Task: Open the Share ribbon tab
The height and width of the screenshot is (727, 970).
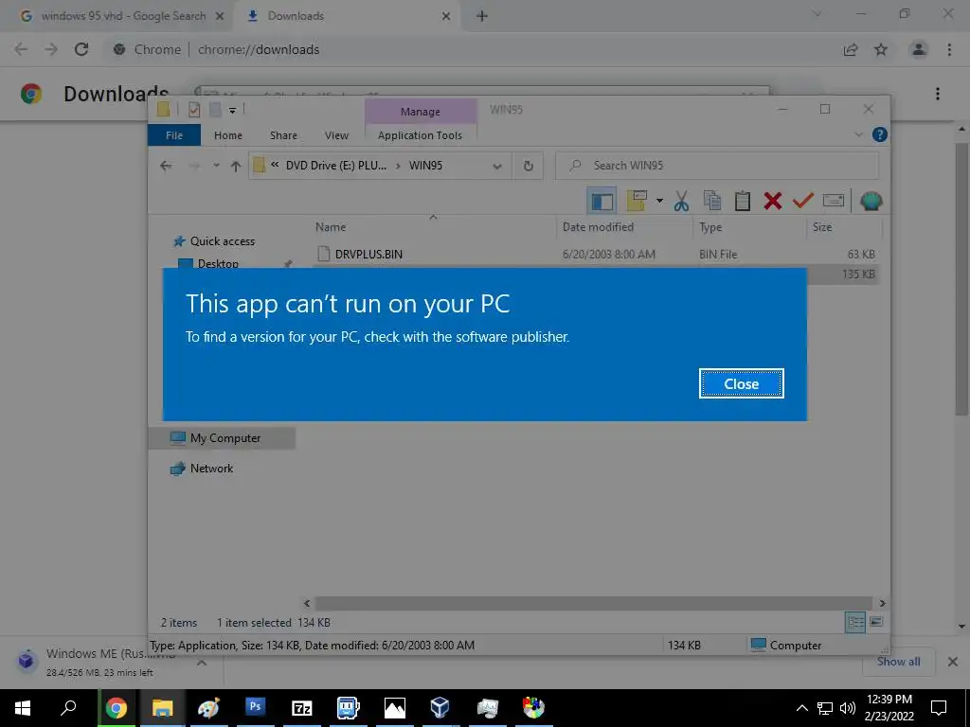Action: (283, 134)
